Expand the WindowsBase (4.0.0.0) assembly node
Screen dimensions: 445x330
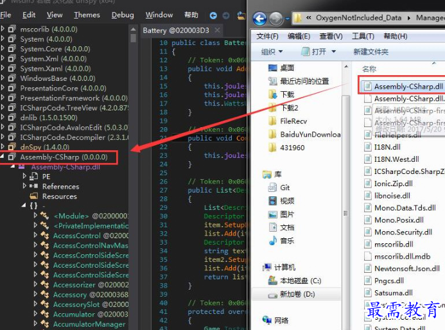[3, 78]
